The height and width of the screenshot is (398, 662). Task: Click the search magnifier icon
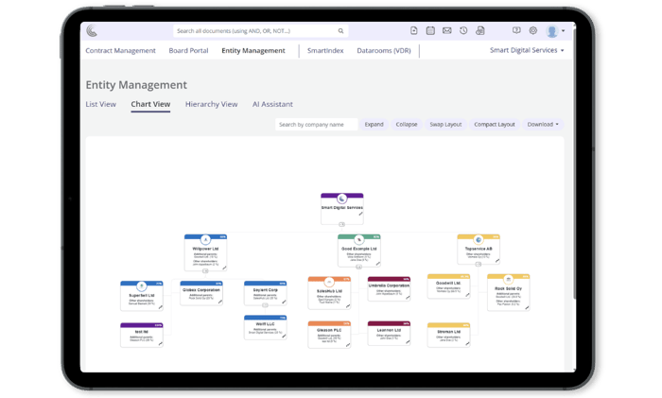[x=340, y=31]
